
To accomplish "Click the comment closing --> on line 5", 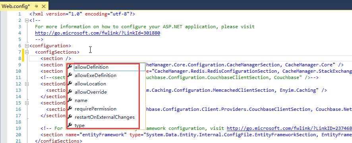I will tap(39, 39).
